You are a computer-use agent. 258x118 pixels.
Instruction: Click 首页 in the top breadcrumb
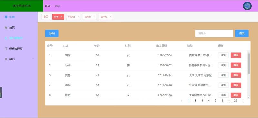click(x=47, y=6)
